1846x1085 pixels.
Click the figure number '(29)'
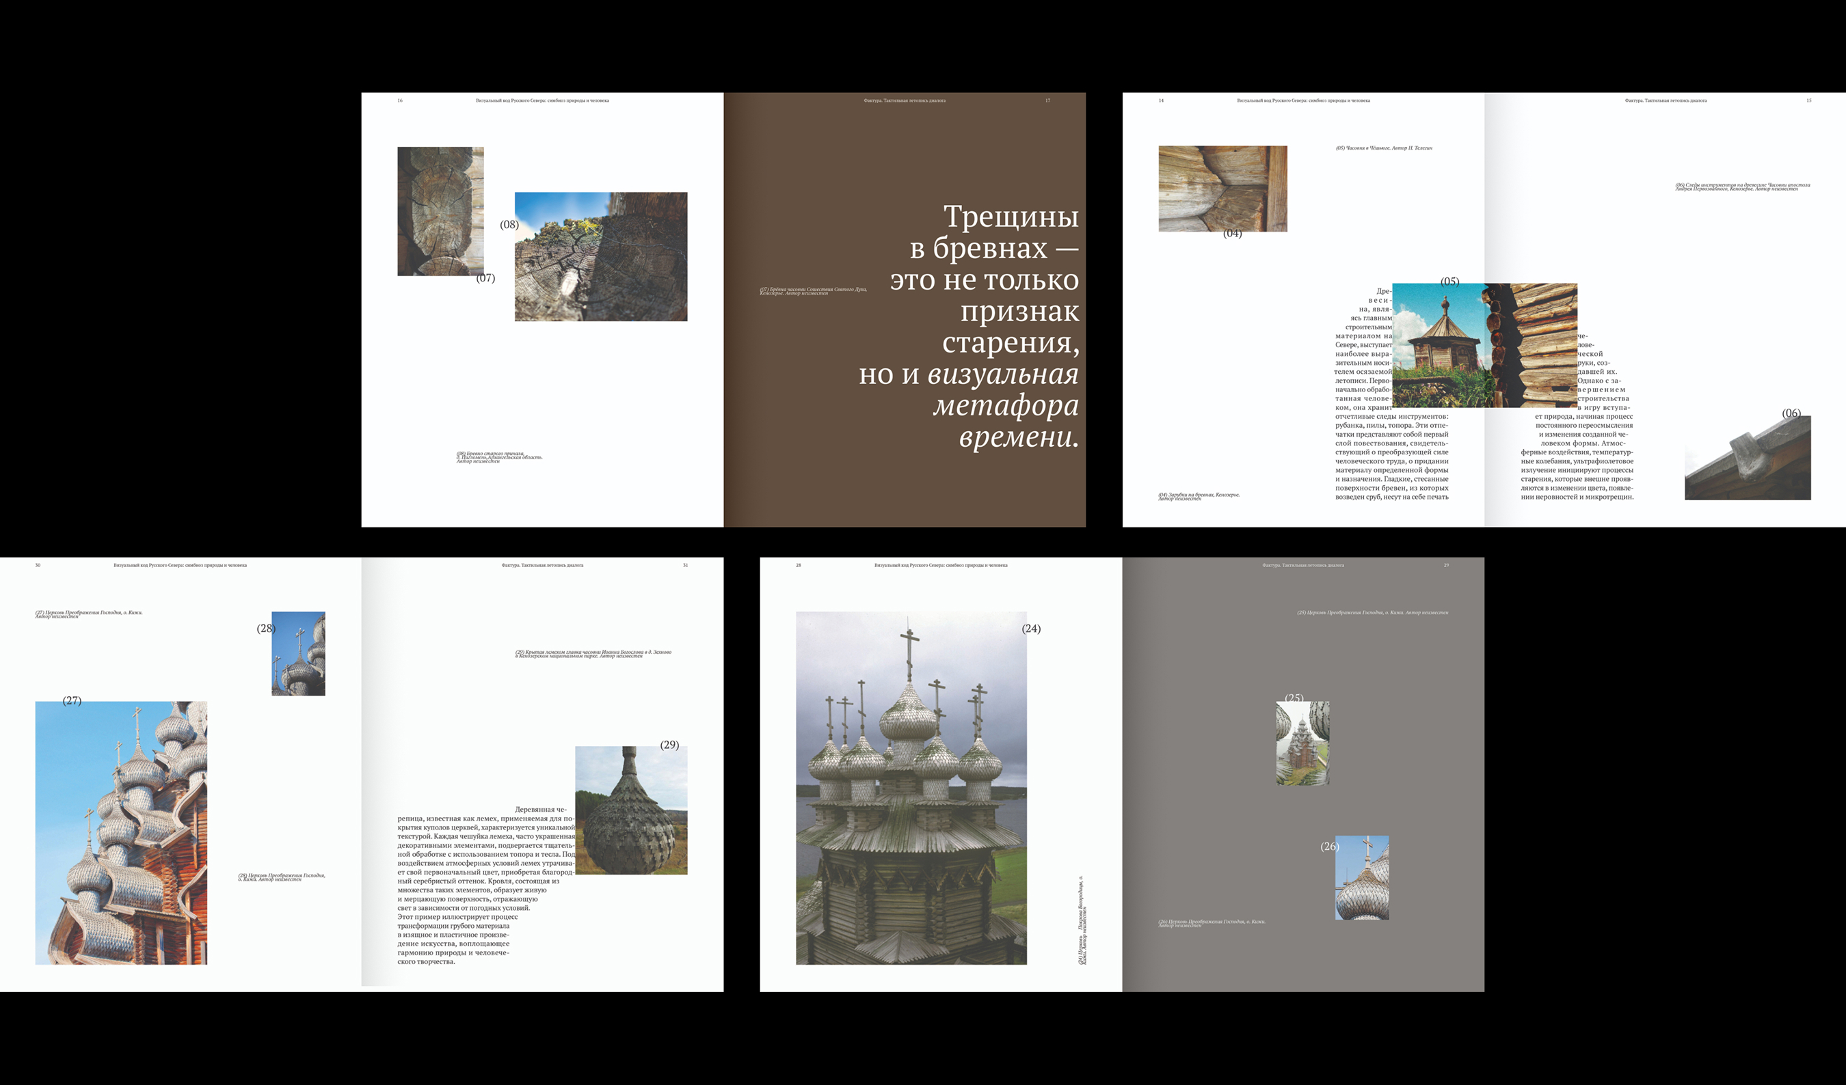click(x=669, y=745)
